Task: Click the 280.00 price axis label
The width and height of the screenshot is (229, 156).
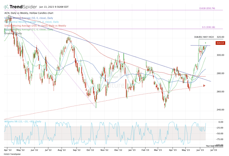Action: (221, 73)
